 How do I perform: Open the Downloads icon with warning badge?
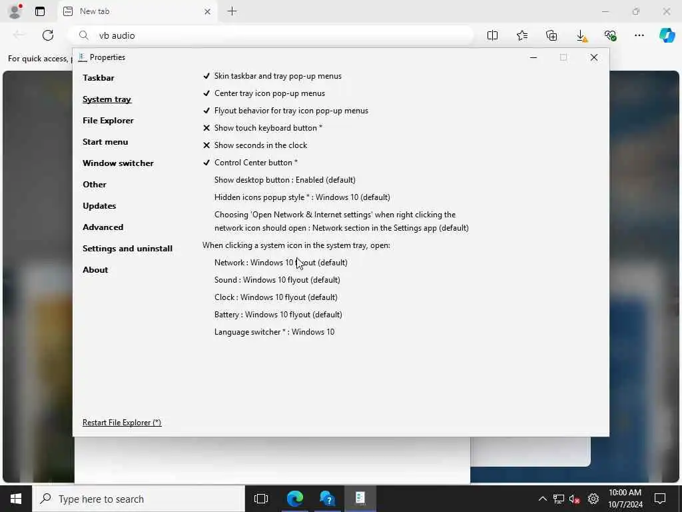click(x=581, y=36)
